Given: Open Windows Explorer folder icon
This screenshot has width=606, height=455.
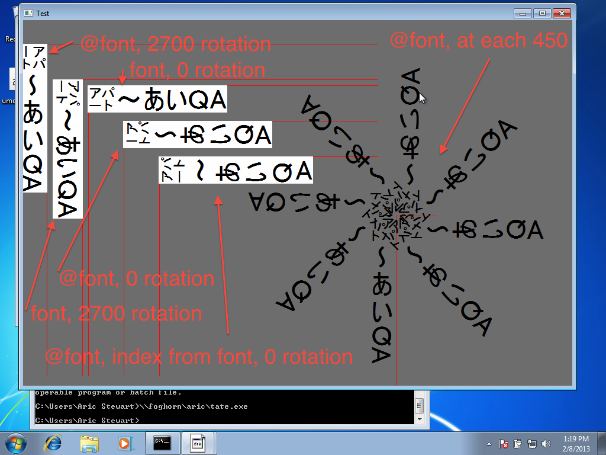Looking at the screenshot, I should [x=89, y=443].
